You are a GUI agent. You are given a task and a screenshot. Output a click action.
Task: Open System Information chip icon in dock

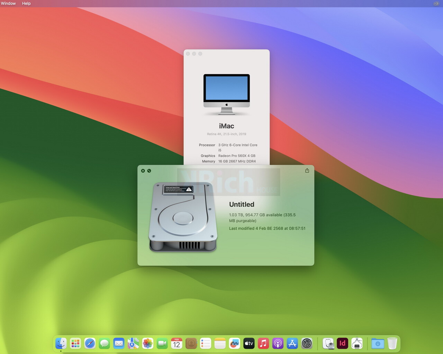pos(357,343)
